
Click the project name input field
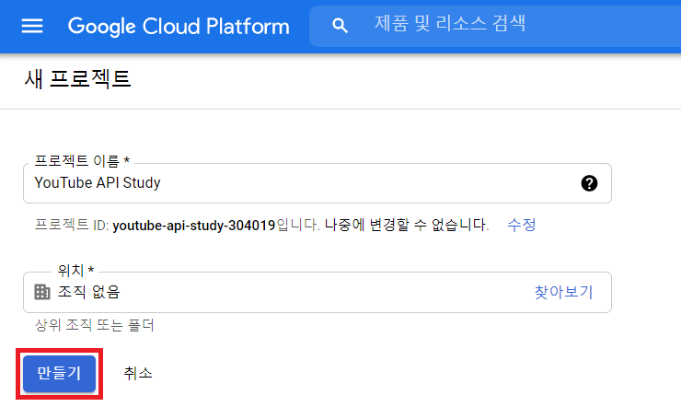tap(317, 183)
